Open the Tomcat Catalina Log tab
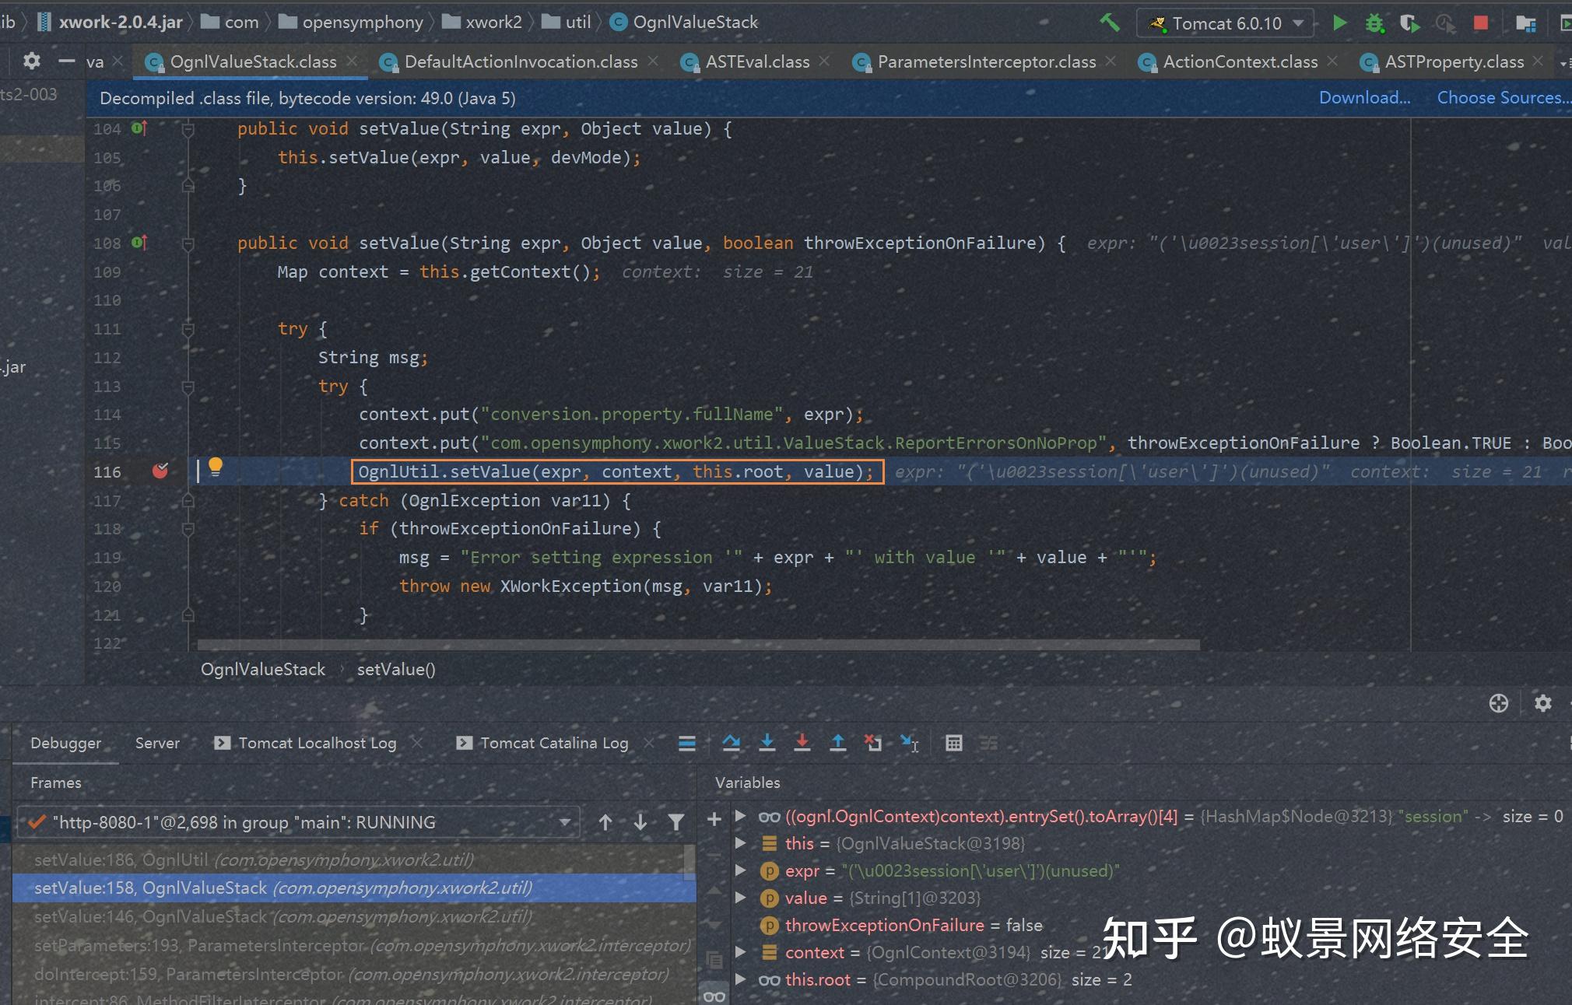Image resolution: width=1572 pixels, height=1005 pixels. (553, 743)
